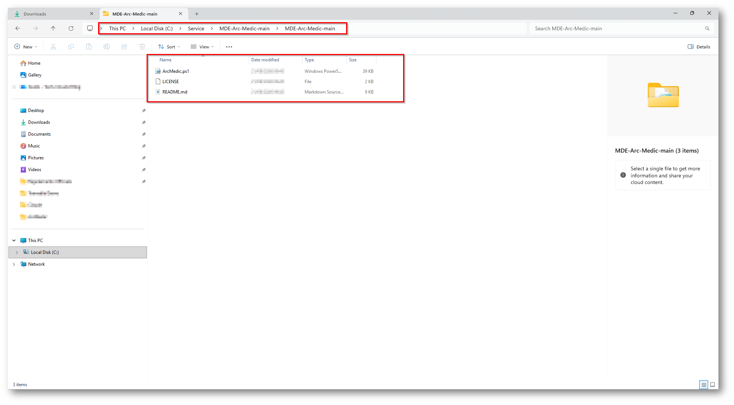Screen dimensions: 734x405
Task: Click This PC breadcrumb in address bar
Action: click(x=117, y=28)
